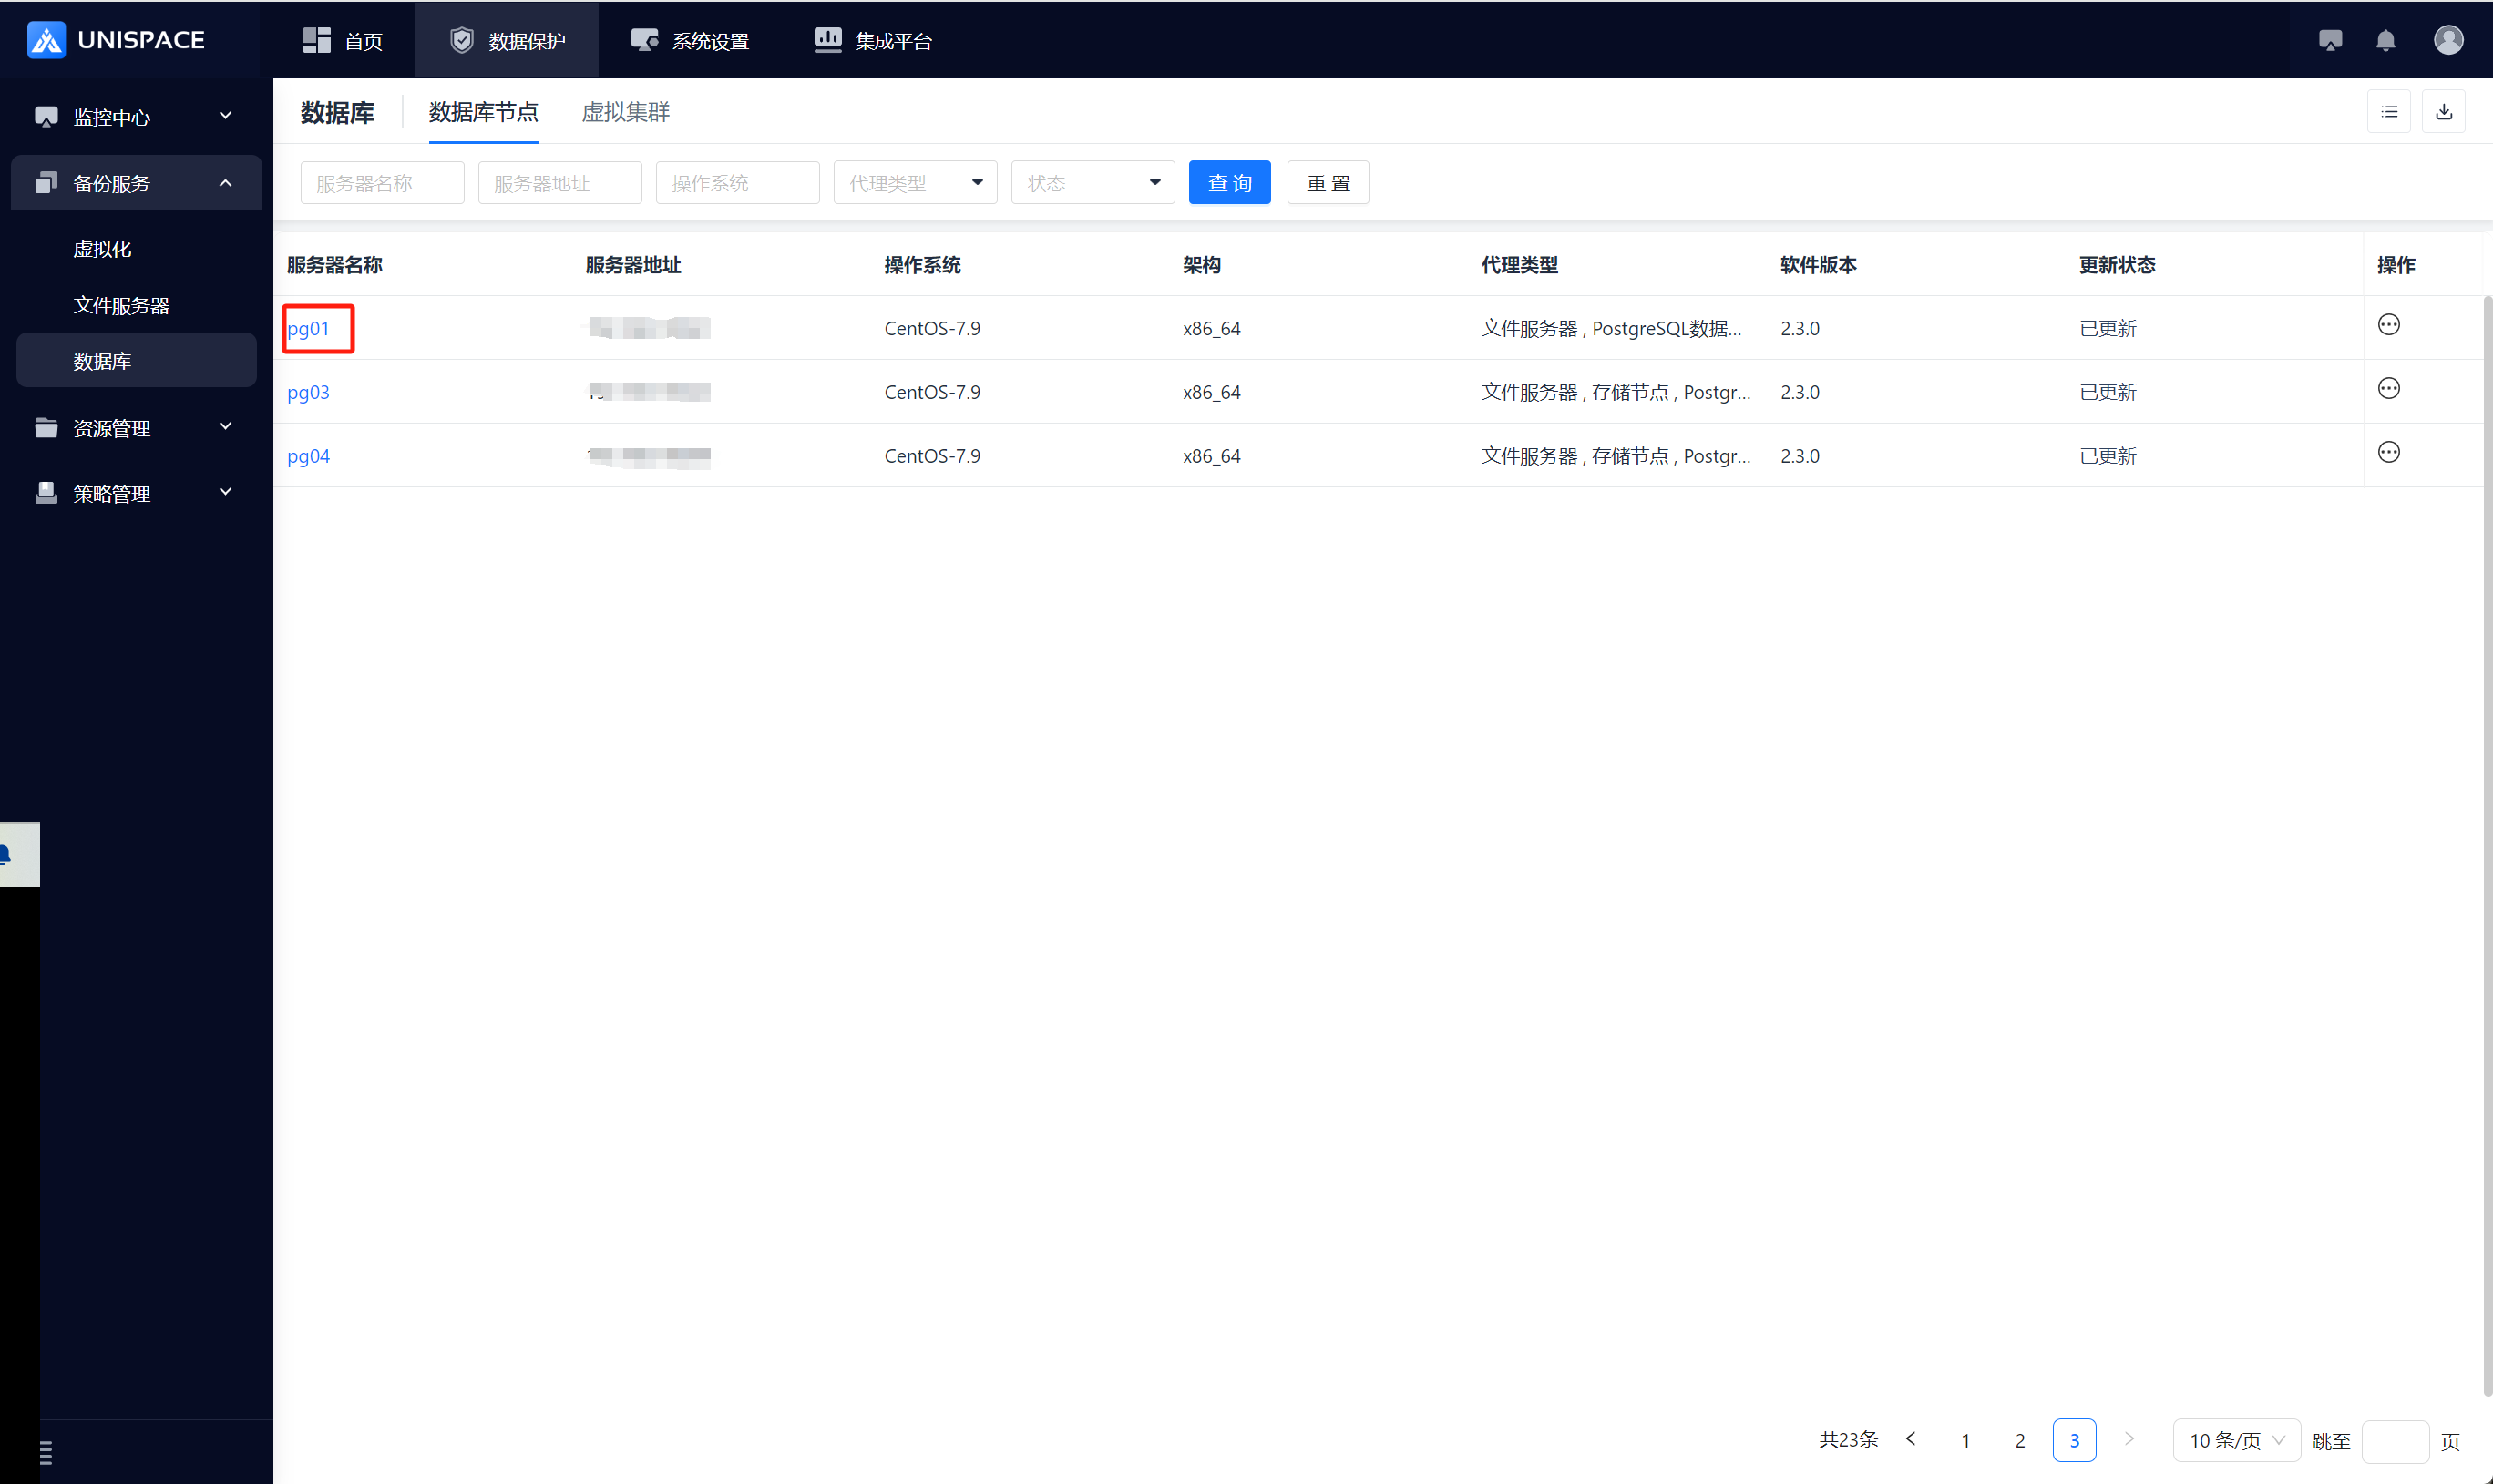Image resolution: width=2493 pixels, height=1484 pixels.
Task: Click the sidebar collapse icon at bottom
Action: (x=45, y=1452)
